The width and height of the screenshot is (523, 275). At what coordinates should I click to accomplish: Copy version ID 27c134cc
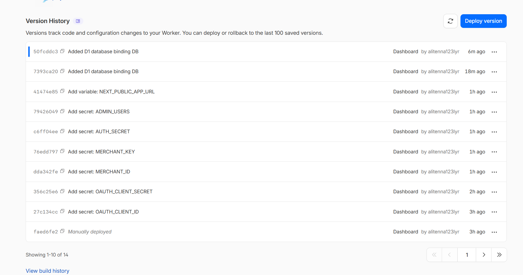click(62, 211)
